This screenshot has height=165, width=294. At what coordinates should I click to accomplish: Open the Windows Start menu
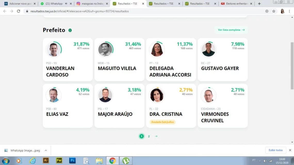coord(6,161)
